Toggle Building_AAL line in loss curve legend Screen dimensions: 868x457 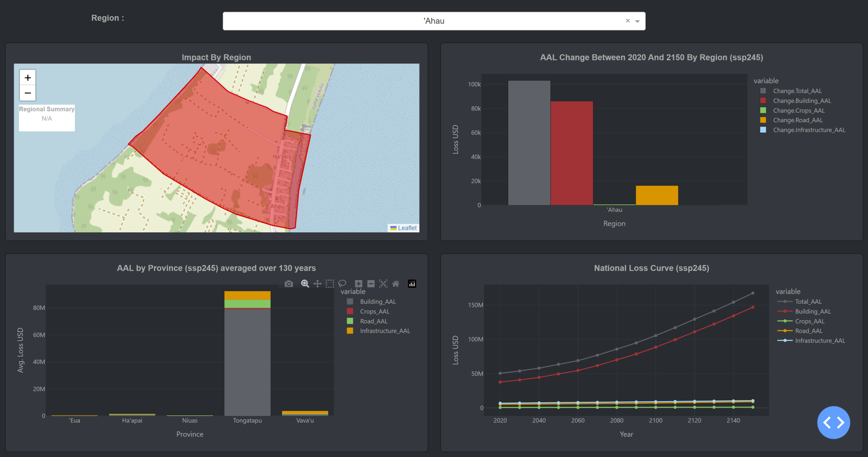pyautogui.click(x=804, y=311)
